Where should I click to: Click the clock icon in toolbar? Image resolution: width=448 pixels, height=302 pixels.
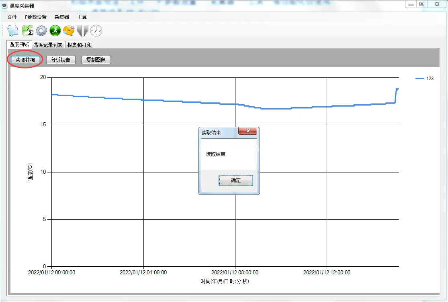pyautogui.click(x=96, y=30)
